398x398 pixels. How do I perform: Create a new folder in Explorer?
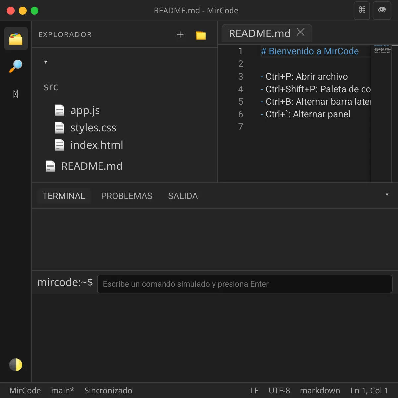click(201, 35)
